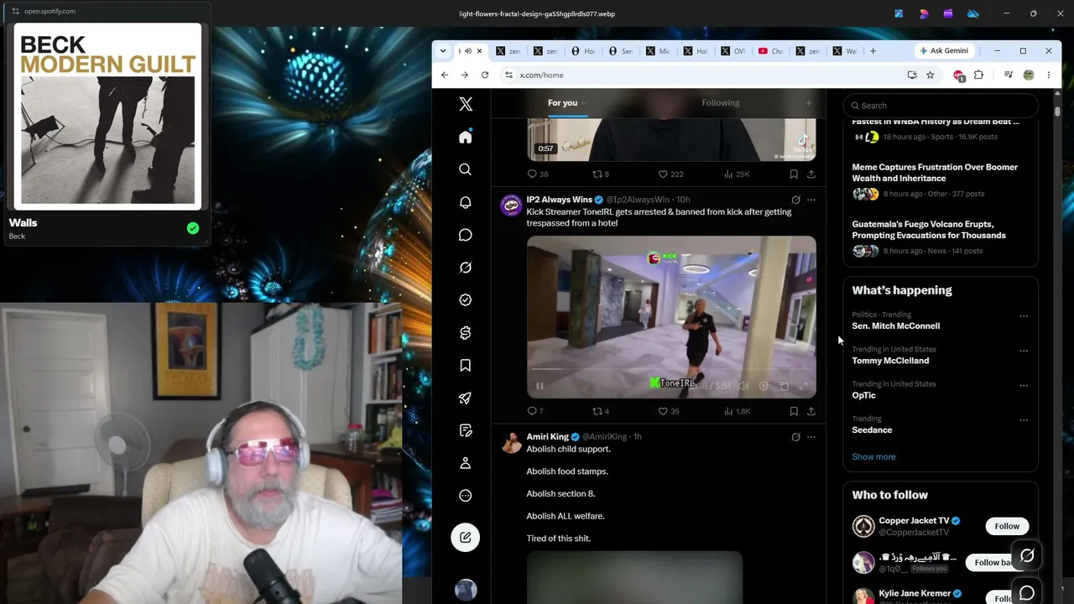The width and height of the screenshot is (1074, 604).
Task: Toggle picture-in-picture on ToneIRL video
Action: (x=783, y=386)
